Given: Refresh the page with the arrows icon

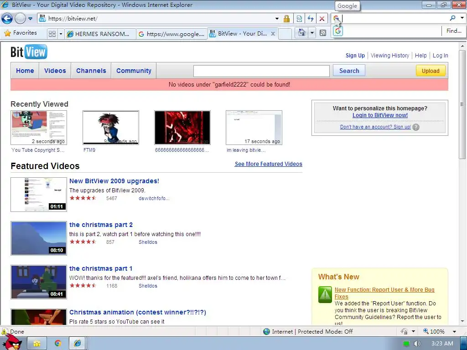Looking at the screenshot, I should [x=310, y=19].
